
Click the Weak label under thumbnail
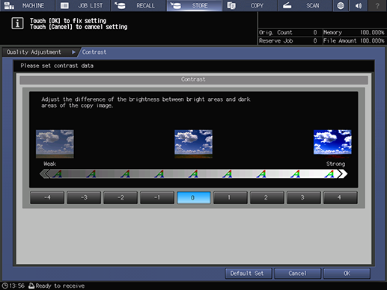pos(49,164)
